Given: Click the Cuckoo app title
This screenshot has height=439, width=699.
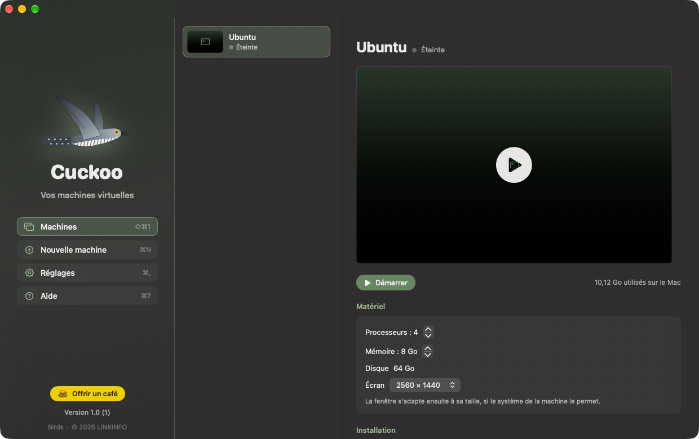Looking at the screenshot, I should point(87,172).
